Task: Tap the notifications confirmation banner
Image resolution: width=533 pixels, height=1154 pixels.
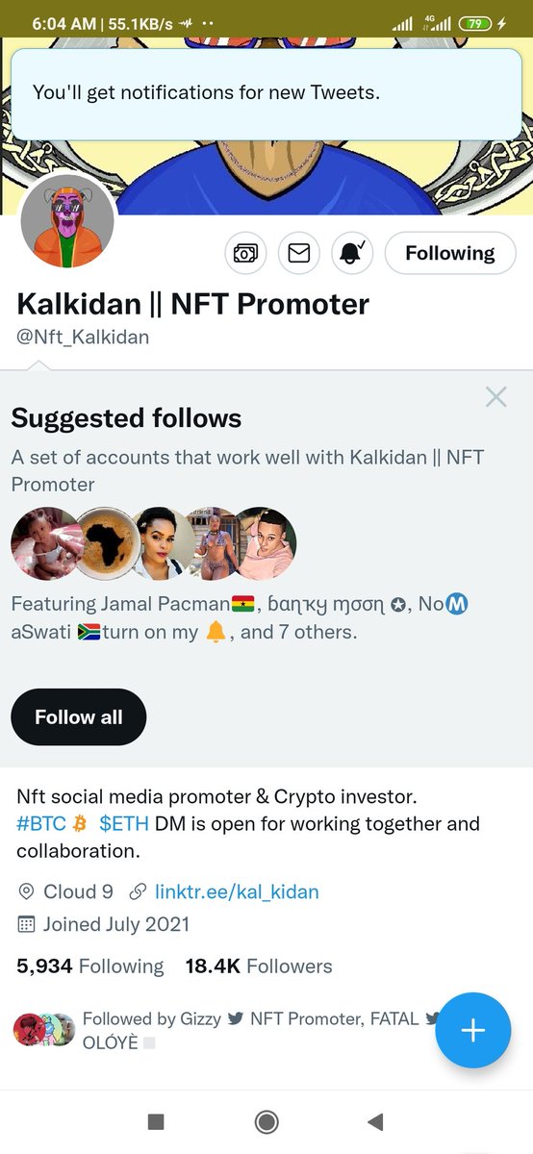Action: point(266,93)
